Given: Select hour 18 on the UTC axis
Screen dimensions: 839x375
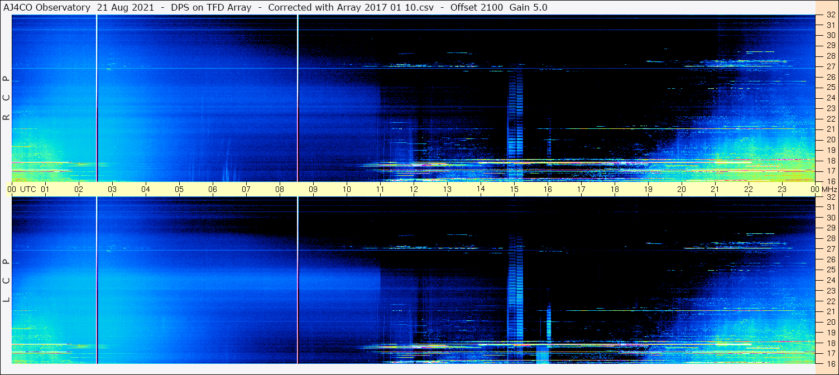Looking at the screenshot, I should [x=615, y=189].
